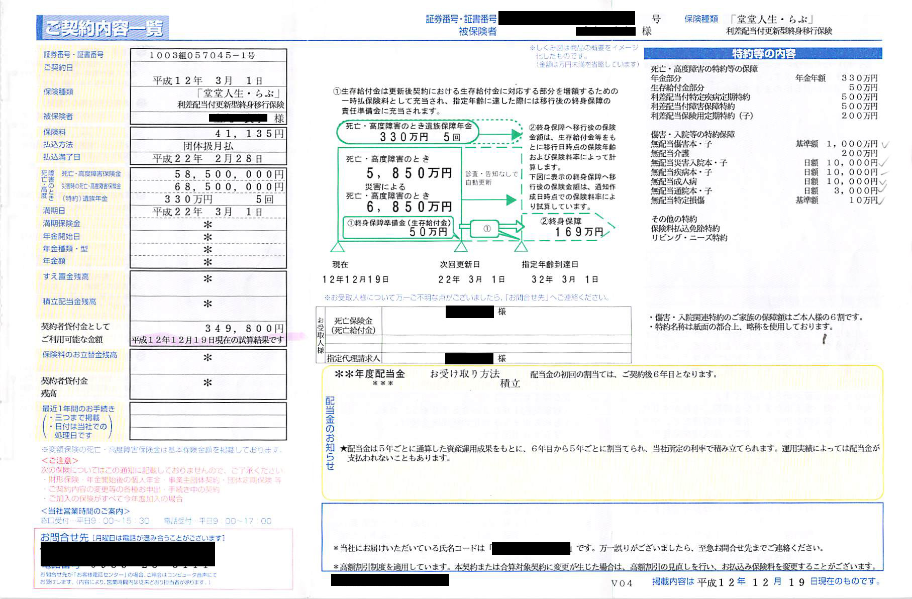The height and width of the screenshot is (599, 912).
Task: Select the 41,135円 premium value
Action: [x=250, y=133]
